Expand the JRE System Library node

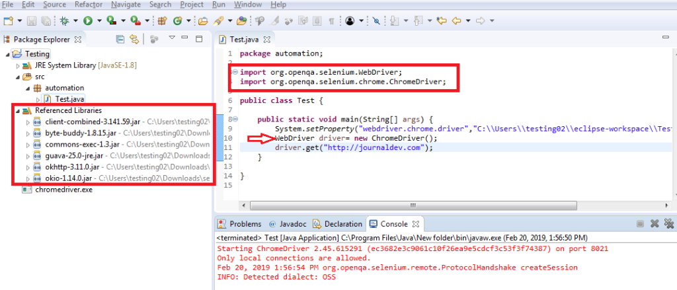[x=18, y=65]
